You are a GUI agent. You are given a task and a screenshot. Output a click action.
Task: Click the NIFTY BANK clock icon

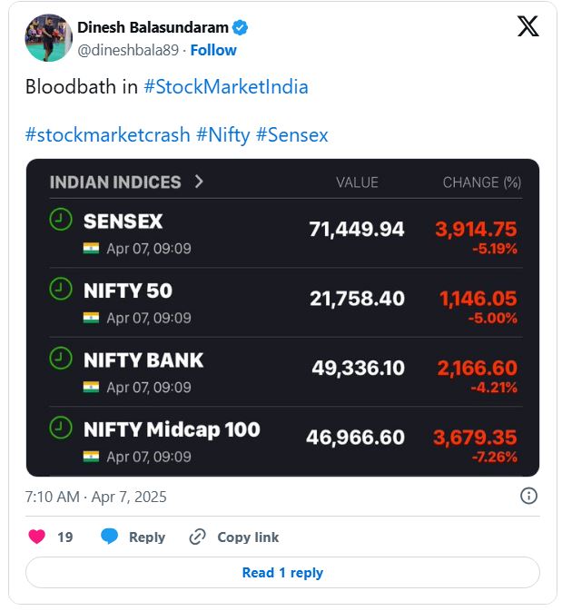61,358
